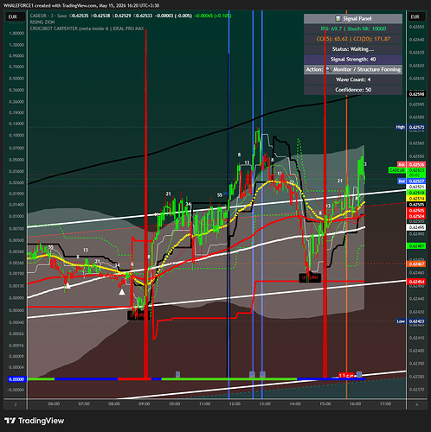The width and height of the screenshot is (431, 432).
Task: Click the green CADEUR current price tag
Action: 397,170
